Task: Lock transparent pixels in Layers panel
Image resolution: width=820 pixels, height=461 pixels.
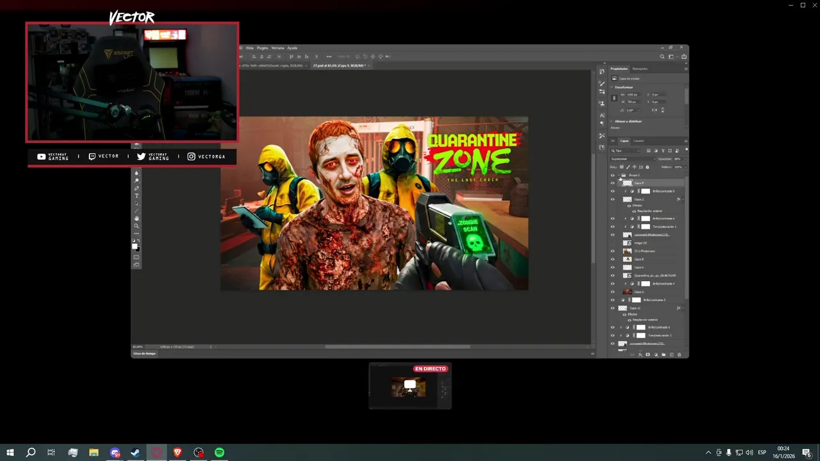Action: tap(621, 167)
